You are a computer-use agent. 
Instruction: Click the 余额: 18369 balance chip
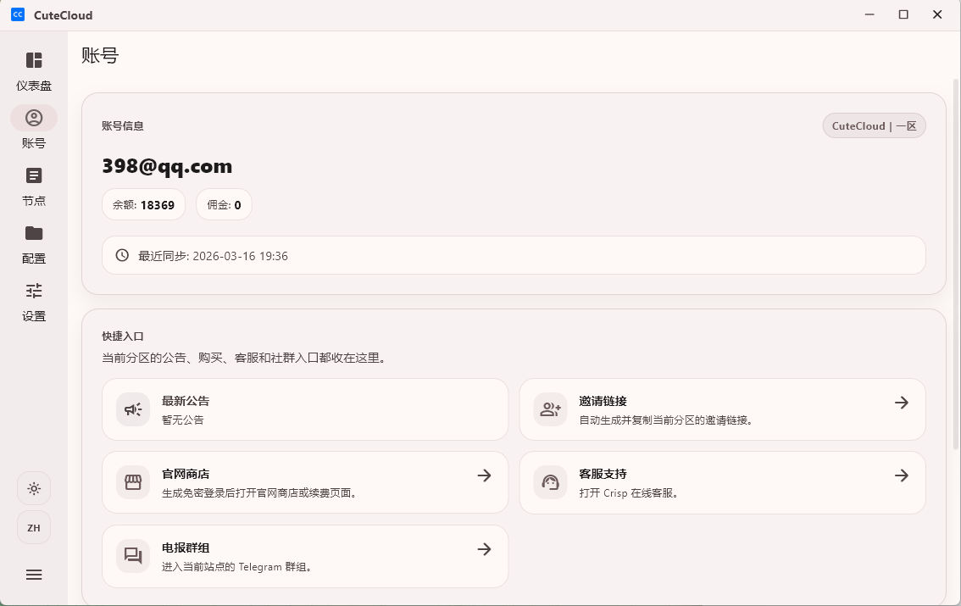143,204
